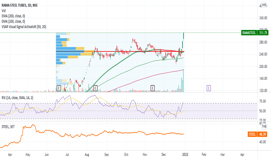Screen dimensions: 271x159
Task: Click the Dec label on time axis
Action: pyautogui.click(x=163, y=155)
